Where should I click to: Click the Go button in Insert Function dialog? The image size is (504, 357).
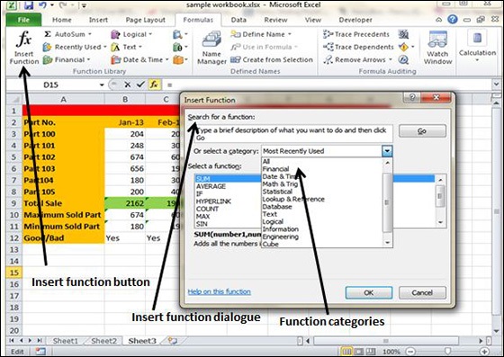[422, 131]
